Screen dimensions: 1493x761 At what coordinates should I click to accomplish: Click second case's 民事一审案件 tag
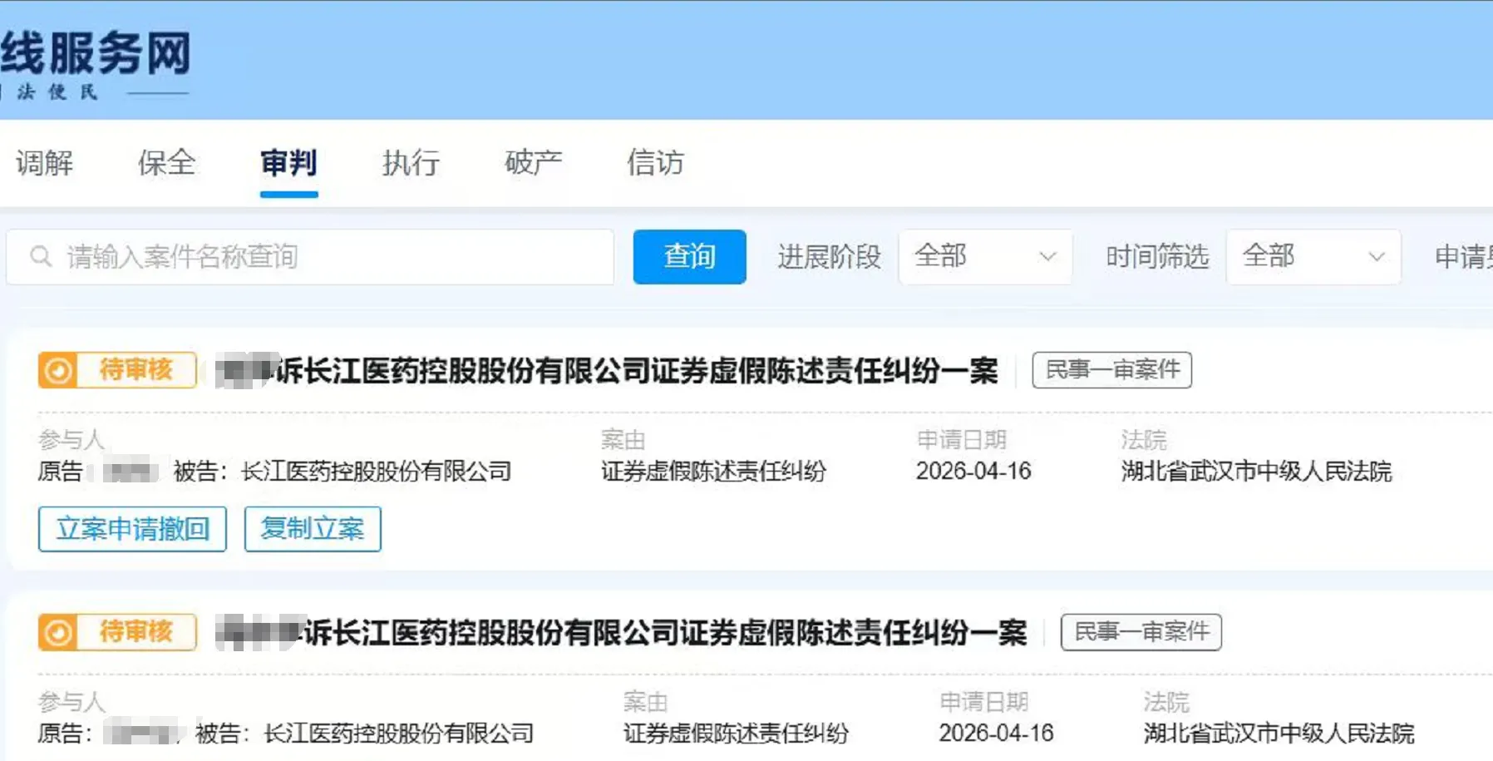pyautogui.click(x=1141, y=632)
